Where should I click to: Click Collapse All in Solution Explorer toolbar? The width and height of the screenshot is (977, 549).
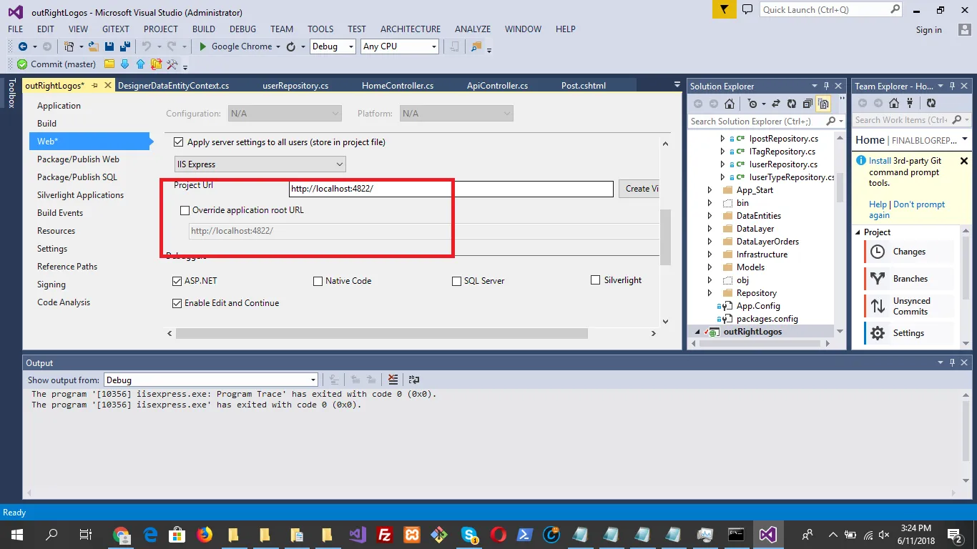[x=807, y=104]
